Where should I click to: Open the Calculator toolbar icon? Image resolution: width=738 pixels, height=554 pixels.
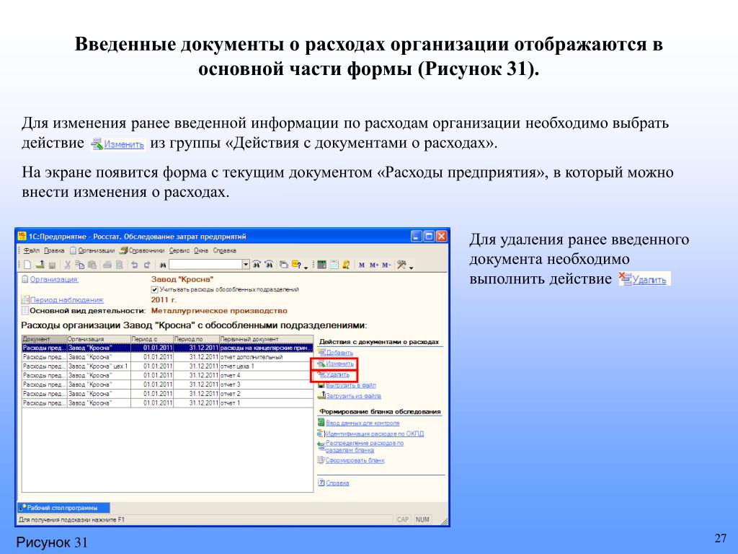(321, 265)
